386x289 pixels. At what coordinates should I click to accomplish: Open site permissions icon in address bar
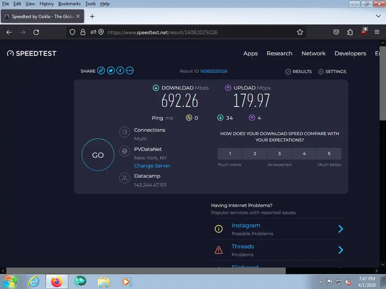click(93, 32)
